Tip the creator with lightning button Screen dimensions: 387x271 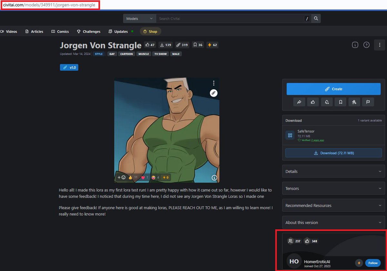359,263
